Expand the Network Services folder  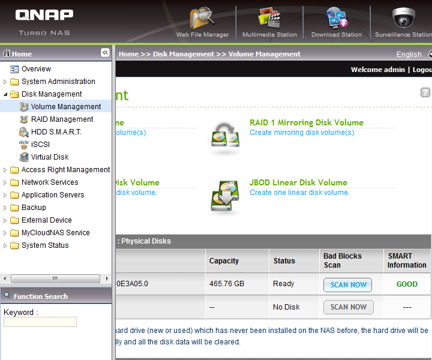click(x=6, y=182)
